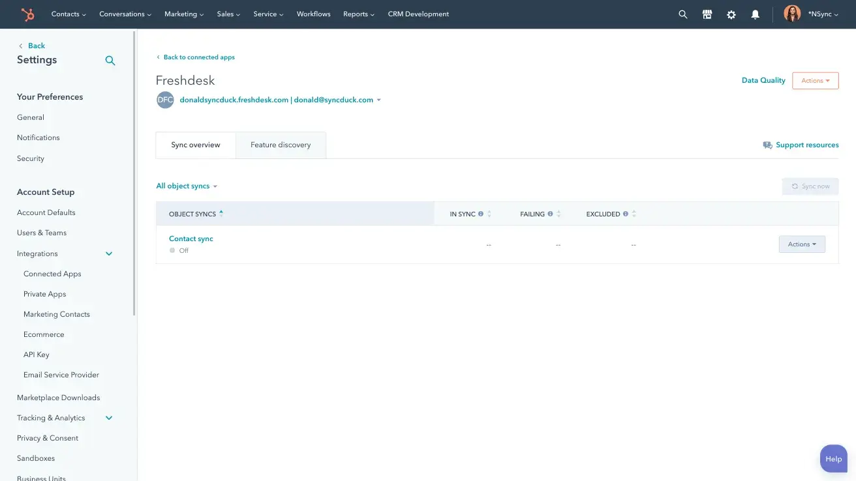This screenshot has width=856, height=481.
Task: Switch to the Feature discovery tab
Action: [281, 145]
